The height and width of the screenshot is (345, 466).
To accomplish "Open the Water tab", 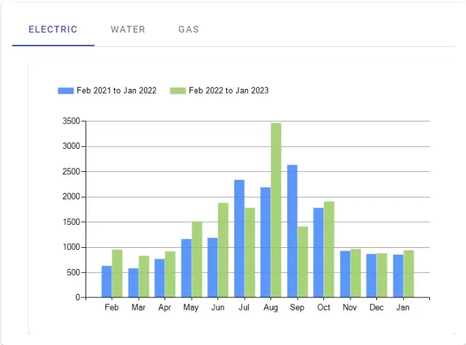I will tap(128, 30).
